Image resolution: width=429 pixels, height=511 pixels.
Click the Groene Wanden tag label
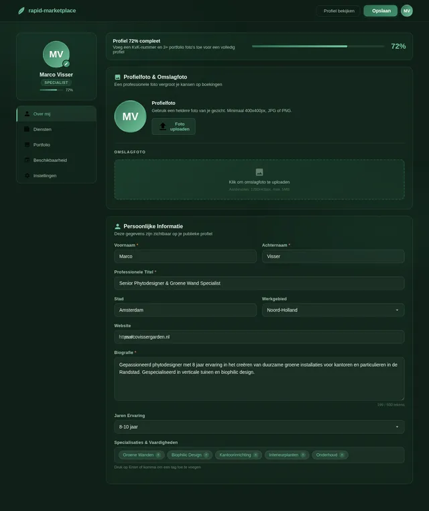click(138, 455)
